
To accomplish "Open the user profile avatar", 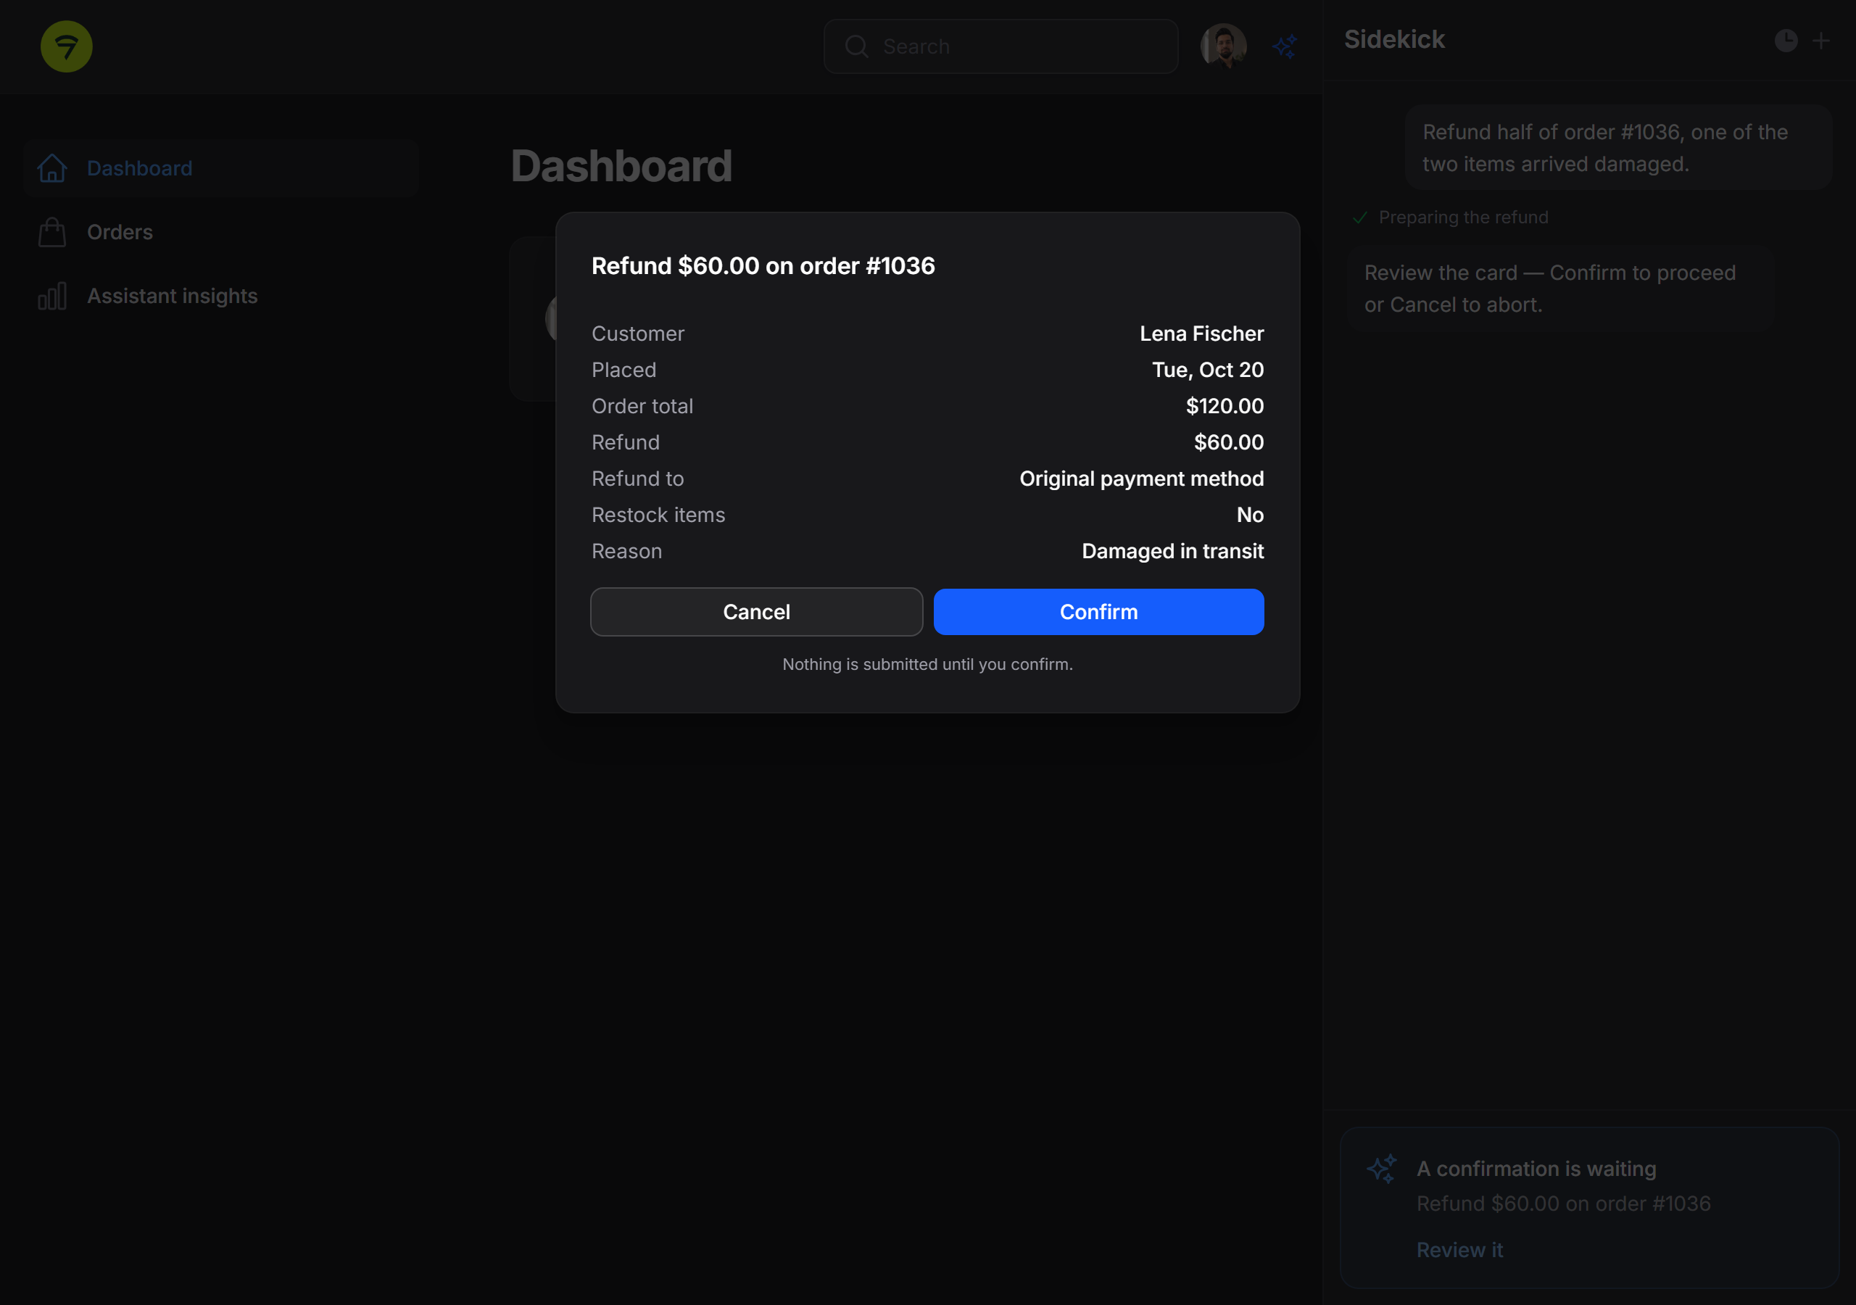I will [1223, 46].
